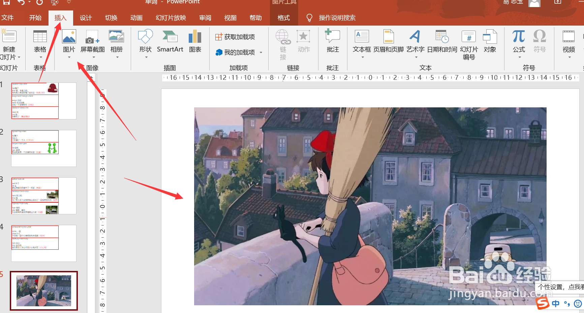The image size is (584, 313).
Task: Click the 形状 shapes icon
Action: [146, 36]
